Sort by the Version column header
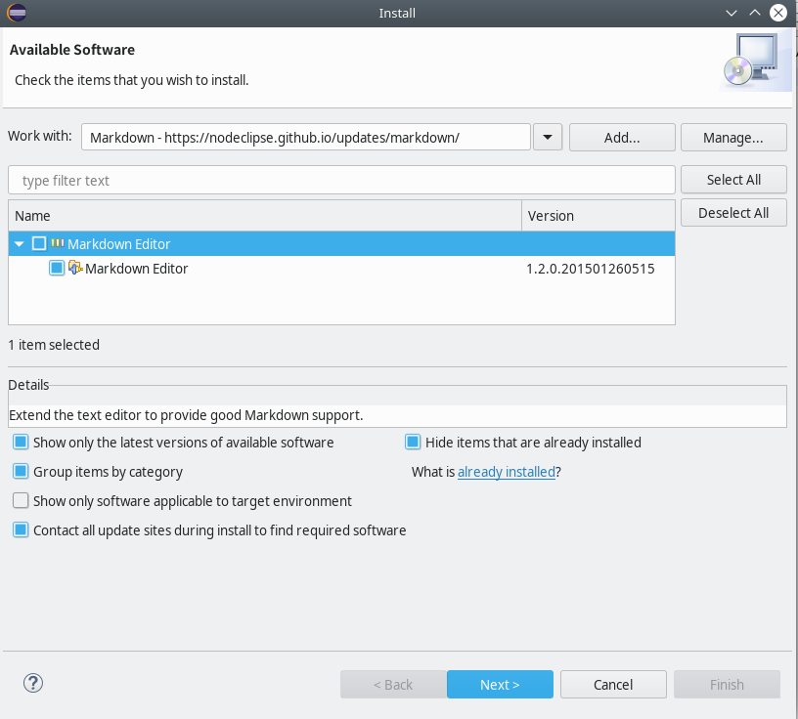 (x=598, y=216)
